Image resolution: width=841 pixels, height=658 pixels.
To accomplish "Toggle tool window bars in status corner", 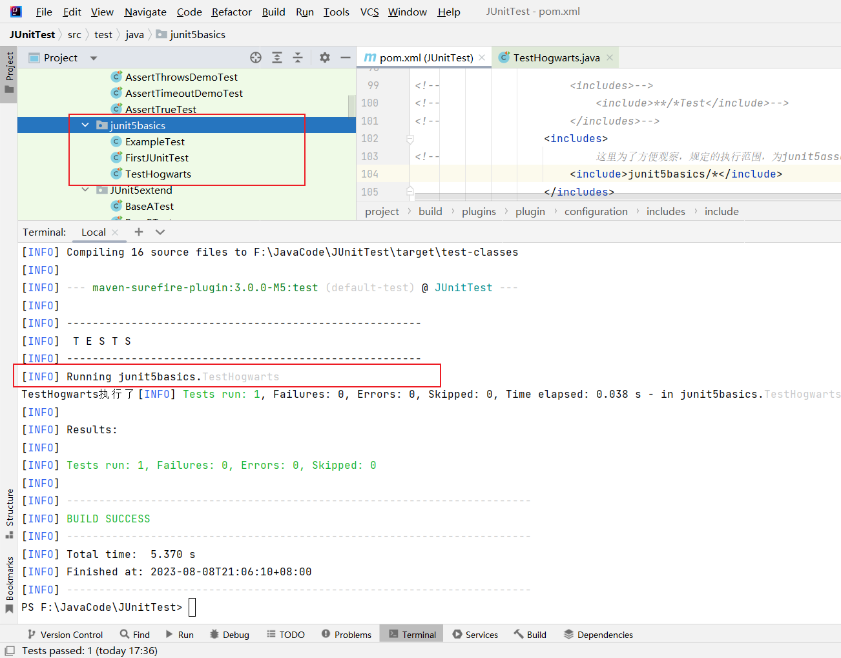I will coord(10,650).
